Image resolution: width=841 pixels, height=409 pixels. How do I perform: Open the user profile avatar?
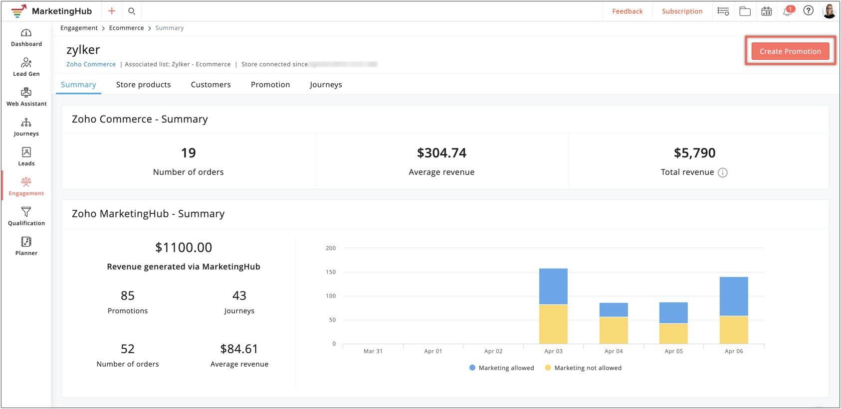click(829, 11)
